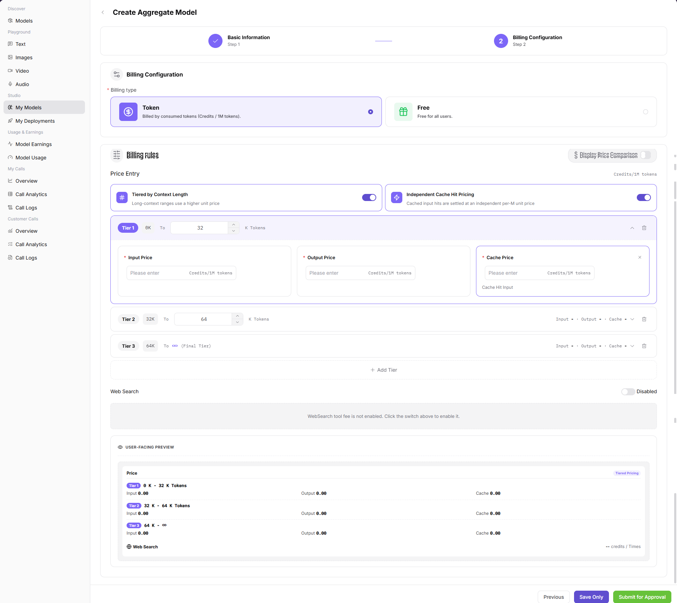This screenshot has width=677, height=603.
Task: Select the Free billing type radio
Action: pyautogui.click(x=646, y=112)
